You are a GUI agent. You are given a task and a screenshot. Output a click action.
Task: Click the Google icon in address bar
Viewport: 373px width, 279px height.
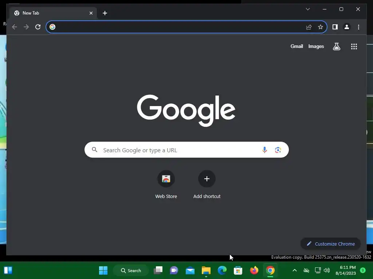(52, 27)
